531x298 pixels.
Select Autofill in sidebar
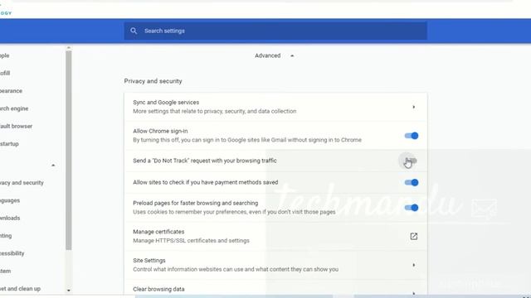click(x=5, y=74)
